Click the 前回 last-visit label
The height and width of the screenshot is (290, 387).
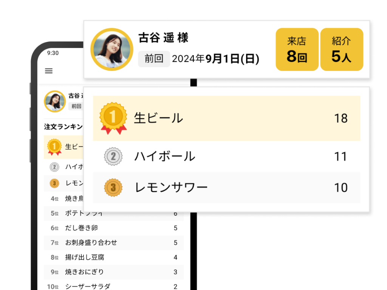click(154, 59)
